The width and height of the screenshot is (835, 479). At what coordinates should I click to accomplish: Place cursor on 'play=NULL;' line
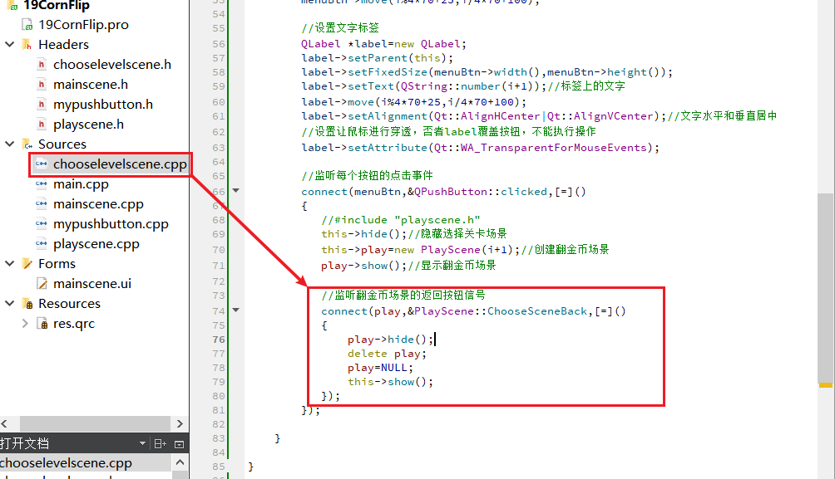point(380,368)
